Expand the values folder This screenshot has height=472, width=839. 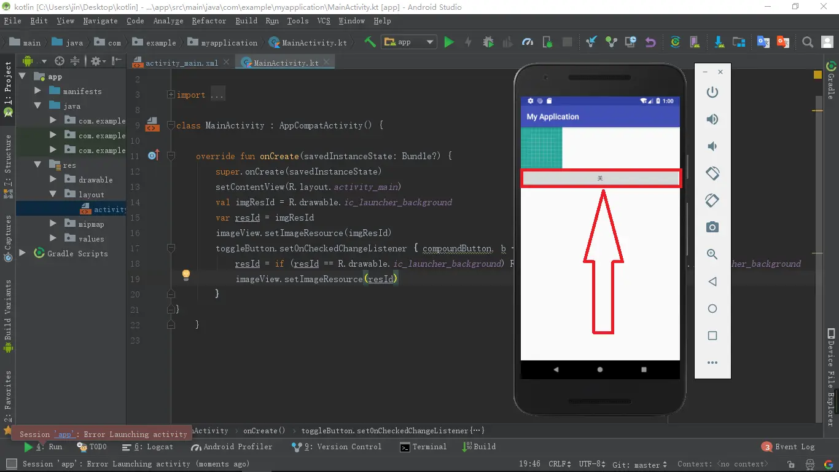53,238
